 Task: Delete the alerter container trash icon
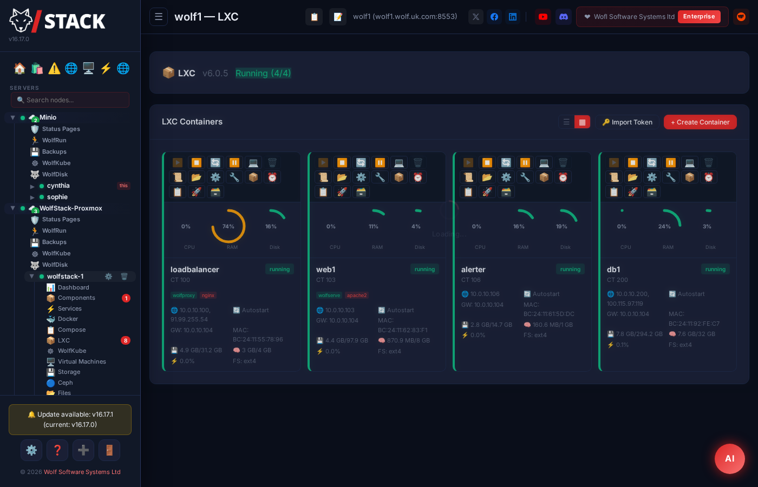563,162
